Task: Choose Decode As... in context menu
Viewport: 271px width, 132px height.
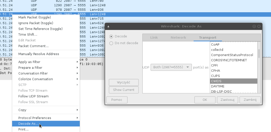Action: pyautogui.click(x=46, y=124)
